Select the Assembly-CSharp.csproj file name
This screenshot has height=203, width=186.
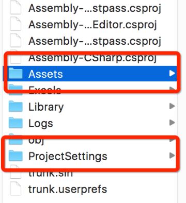click(92, 58)
